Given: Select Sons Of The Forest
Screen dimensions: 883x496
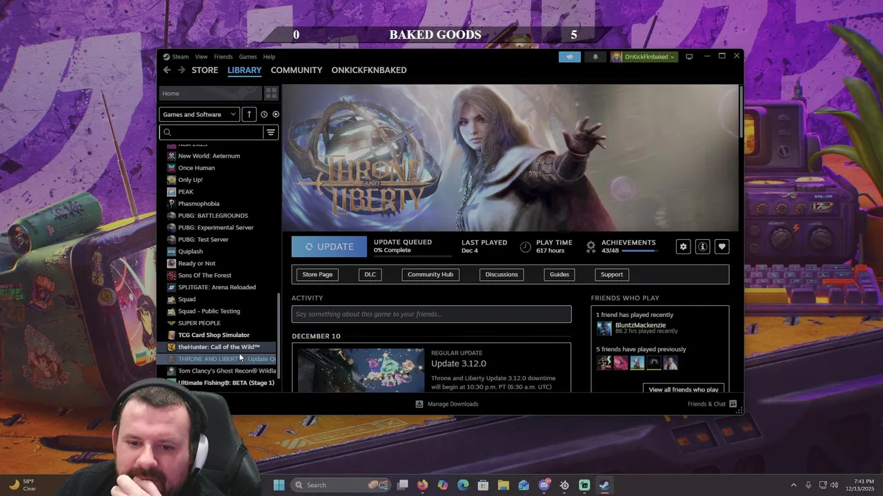Looking at the screenshot, I should pyautogui.click(x=205, y=275).
